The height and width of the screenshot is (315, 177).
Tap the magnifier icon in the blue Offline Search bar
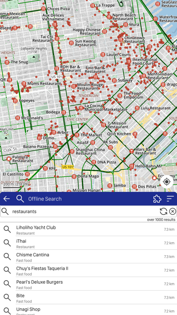tap(20, 199)
